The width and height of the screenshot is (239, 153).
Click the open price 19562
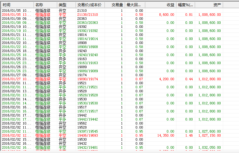[82, 123]
